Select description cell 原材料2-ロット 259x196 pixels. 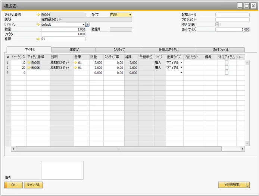click(62, 63)
